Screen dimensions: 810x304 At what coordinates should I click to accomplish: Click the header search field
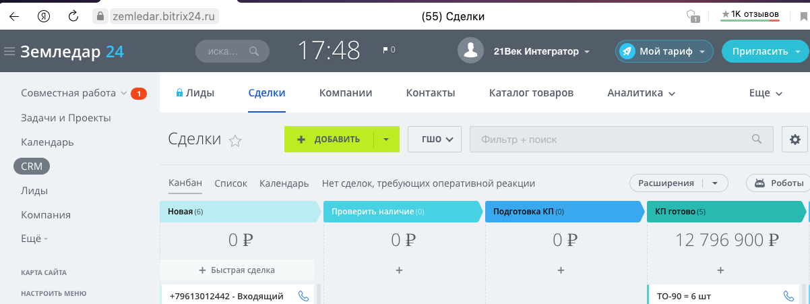pyautogui.click(x=232, y=51)
